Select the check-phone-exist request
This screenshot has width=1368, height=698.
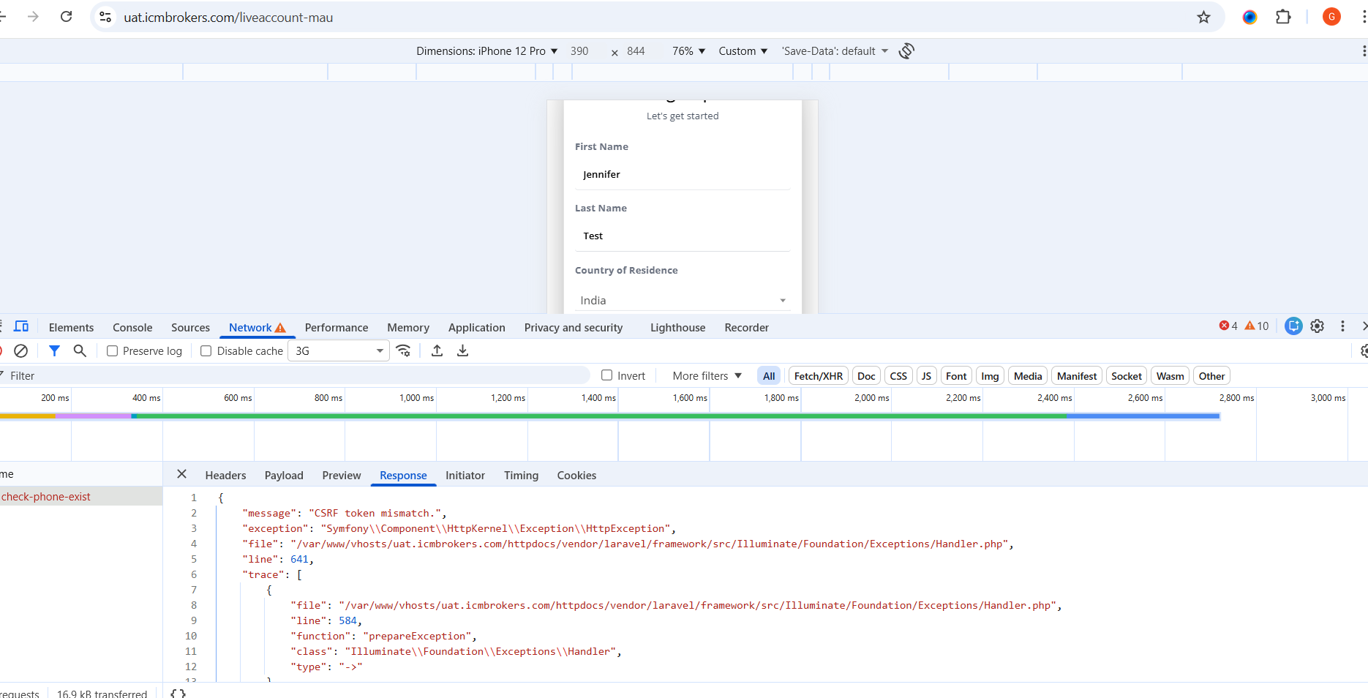coord(47,497)
